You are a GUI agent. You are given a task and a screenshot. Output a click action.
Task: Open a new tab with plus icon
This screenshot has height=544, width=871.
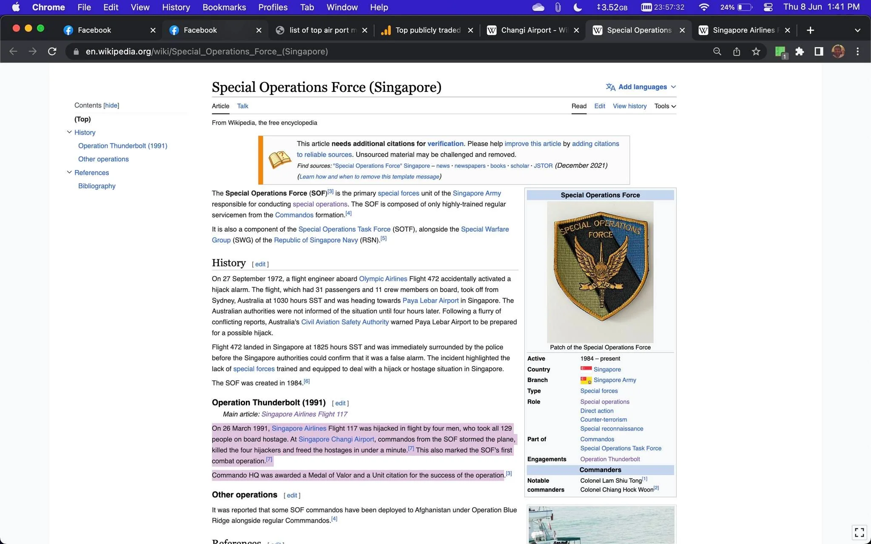tap(810, 30)
